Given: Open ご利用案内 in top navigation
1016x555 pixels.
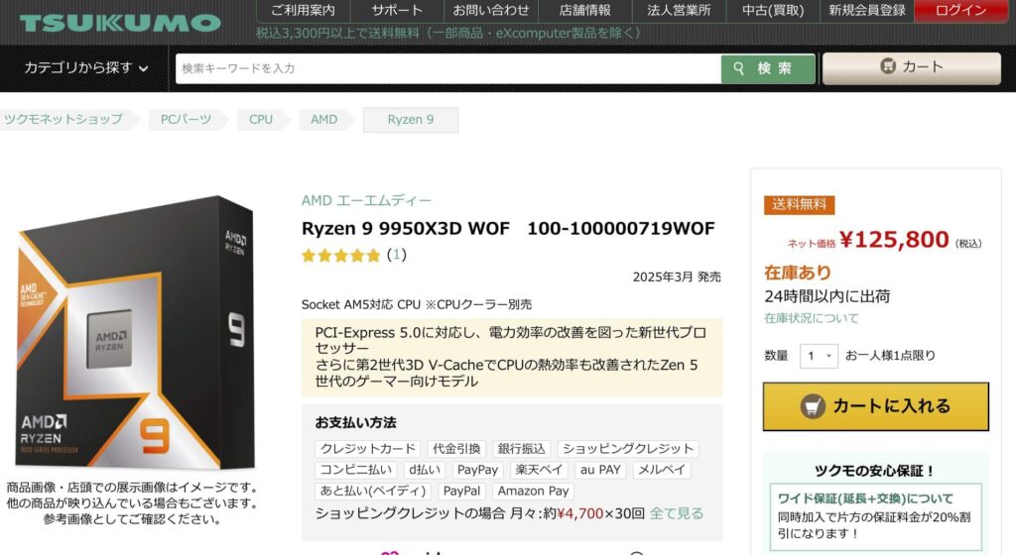Looking at the screenshot, I should coord(303,11).
